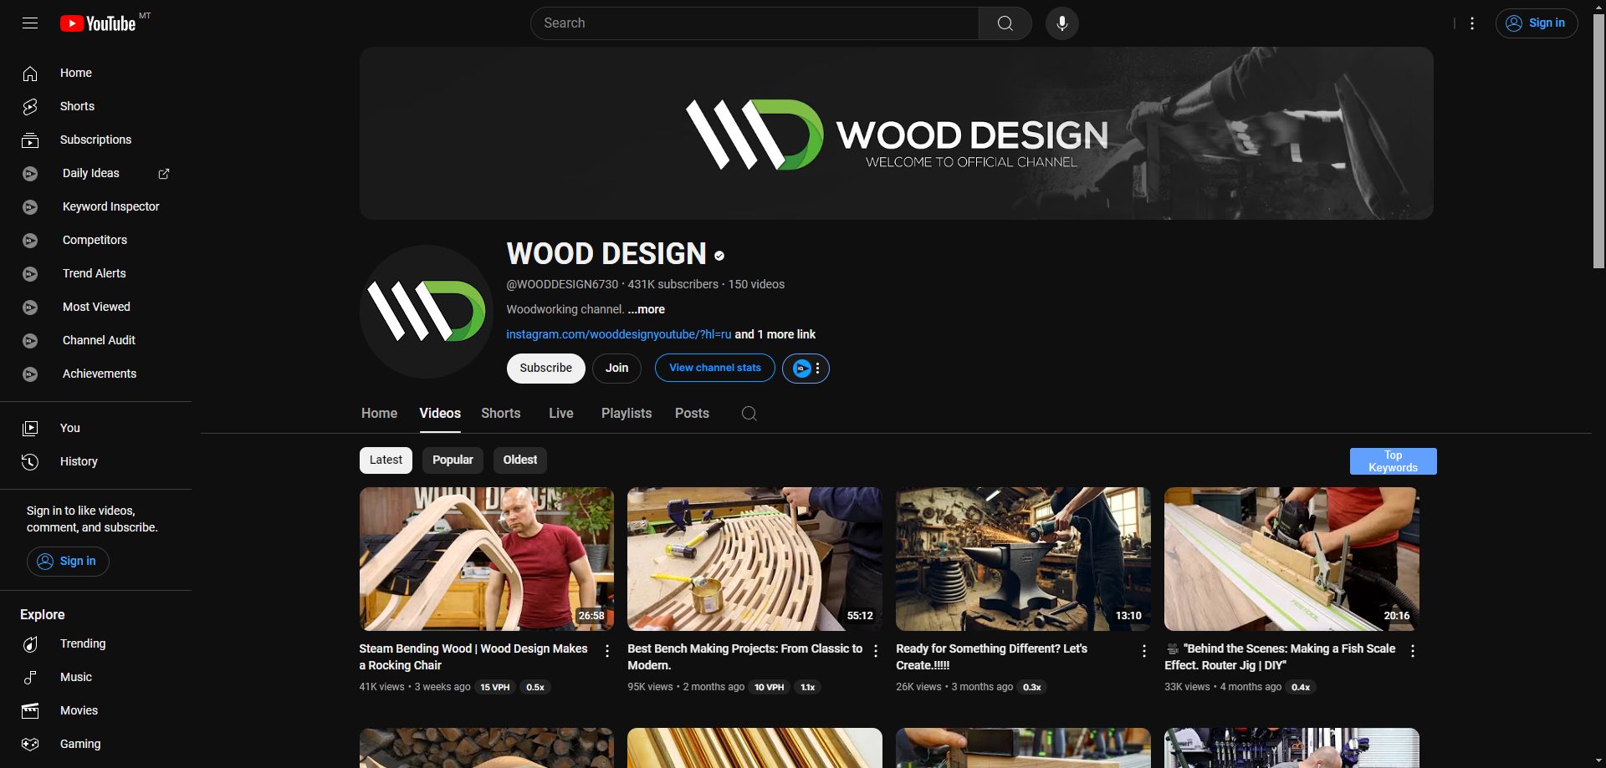This screenshot has height=768, width=1606.
Task: Switch to the Live tab
Action: [560, 414]
